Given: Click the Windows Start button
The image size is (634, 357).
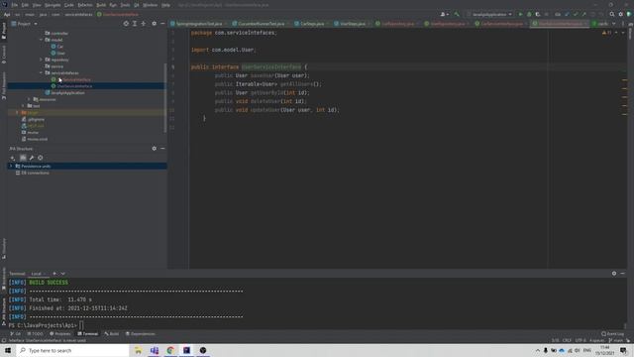Looking at the screenshot, I should pyautogui.click(x=8, y=350).
